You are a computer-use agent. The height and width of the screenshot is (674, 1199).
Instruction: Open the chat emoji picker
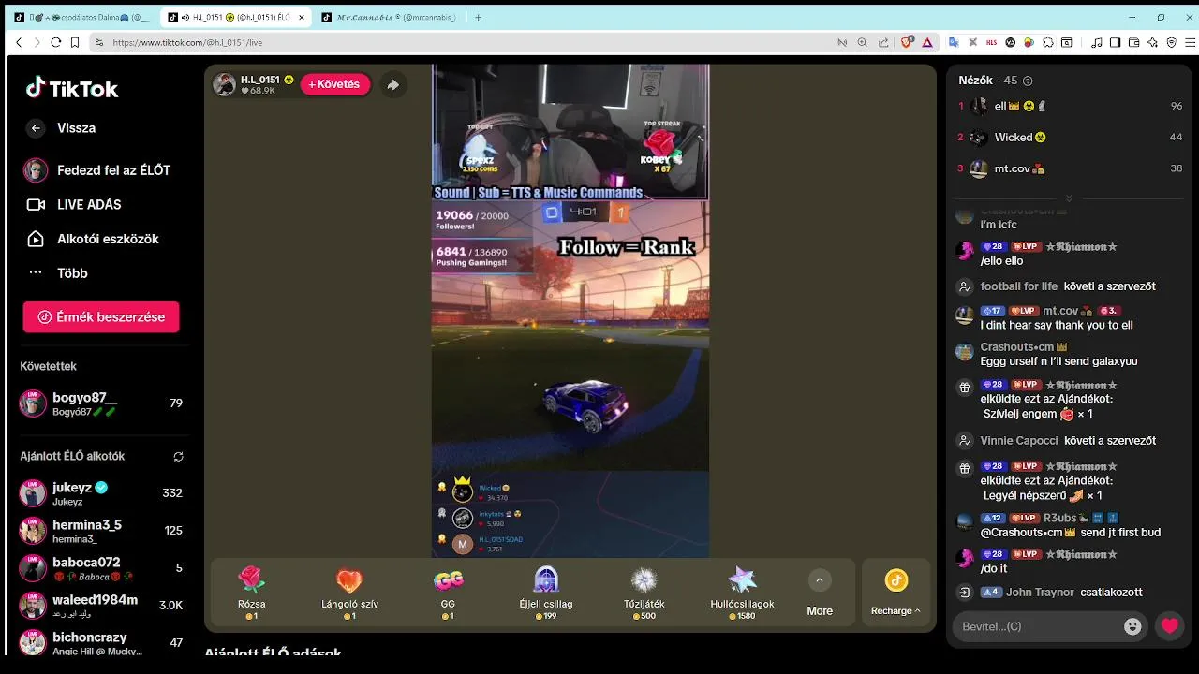pos(1132,626)
